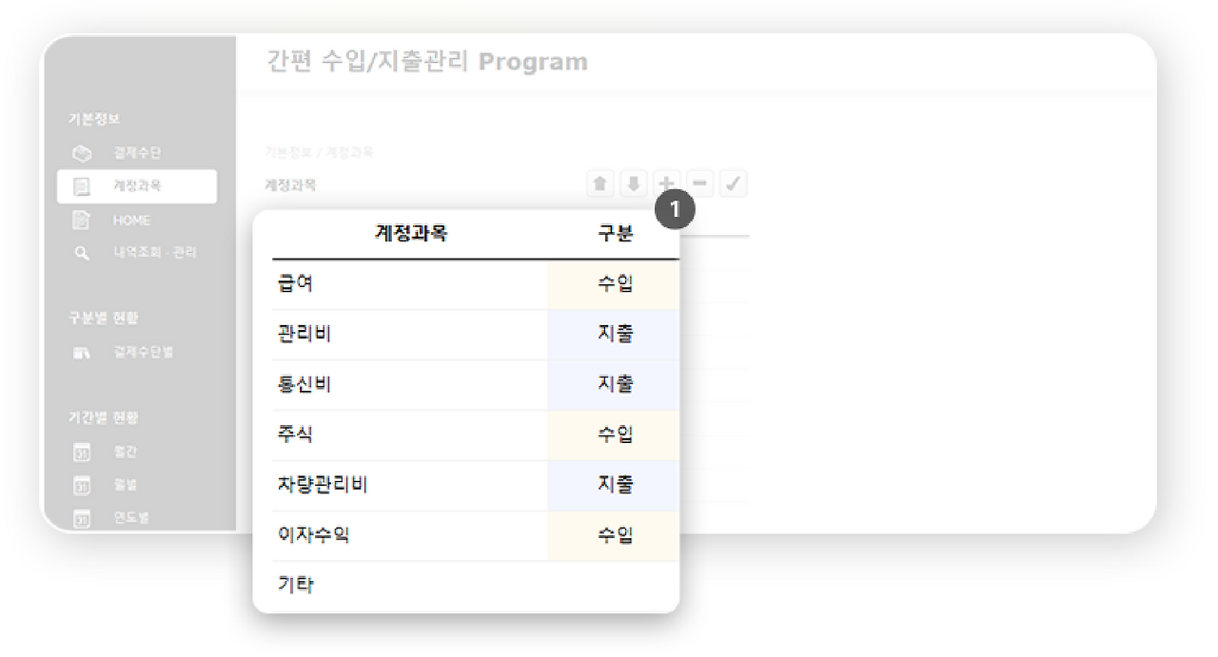Click the 기본정보 / 계정과목 breadcrumb
The image size is (1218, 657).
click(x=319, y=152)
